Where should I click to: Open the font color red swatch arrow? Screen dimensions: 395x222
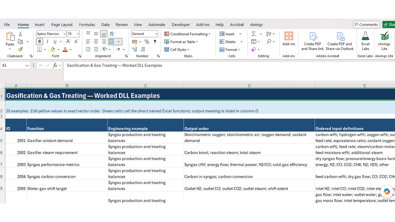tap(71, 49)
